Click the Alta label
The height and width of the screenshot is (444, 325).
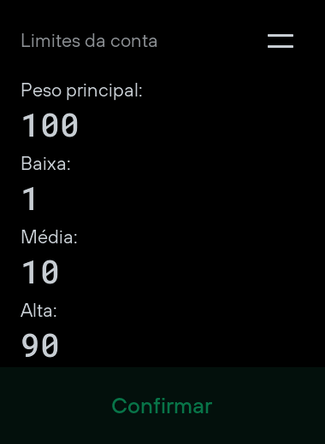point(38,310)
